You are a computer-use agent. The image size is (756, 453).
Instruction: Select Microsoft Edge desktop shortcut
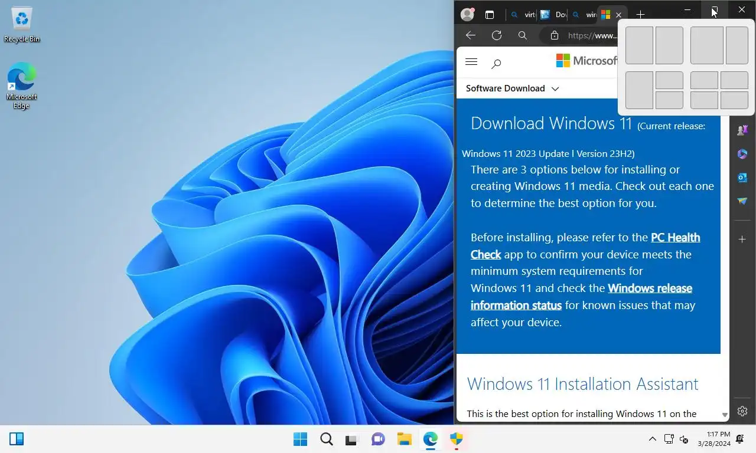point(22,87)
